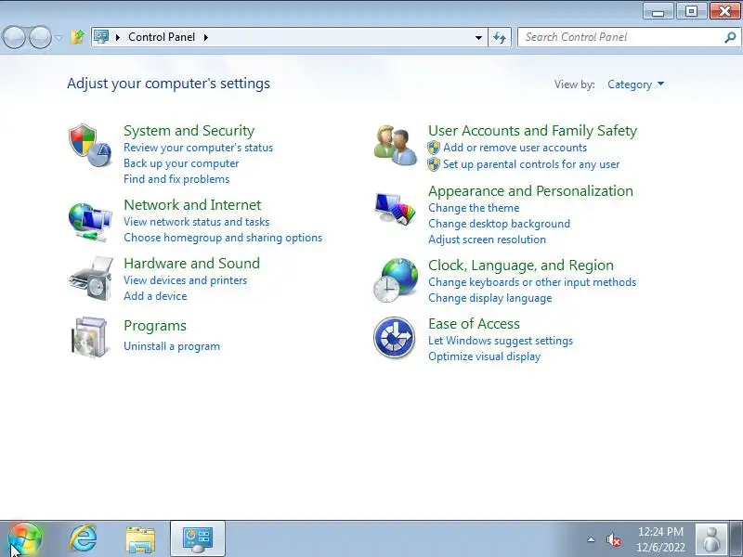The image size is (743, 557).
Task: Open Appearance and Personalization heading
Action: (530, 191)
